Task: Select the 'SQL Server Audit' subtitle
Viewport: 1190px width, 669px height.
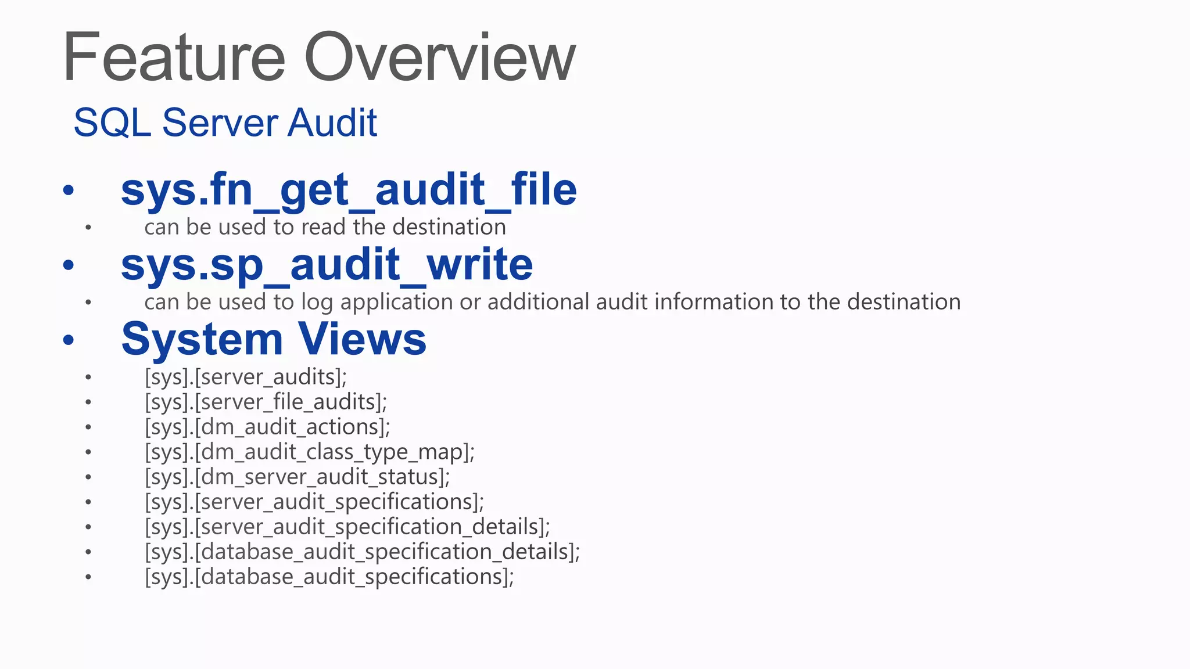Action: (x=225, y=123)
